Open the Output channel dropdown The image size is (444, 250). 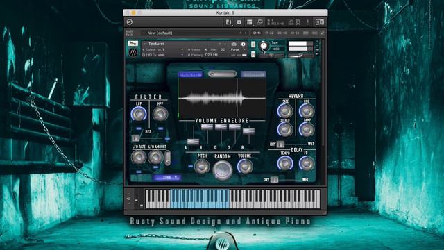pyautogui.click(x=163, y=49)
